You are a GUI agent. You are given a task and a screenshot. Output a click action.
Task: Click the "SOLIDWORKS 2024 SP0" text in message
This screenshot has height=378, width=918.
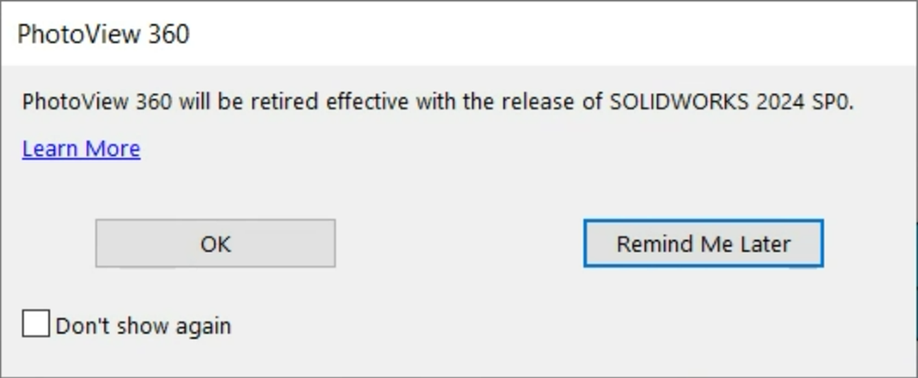click(x=731, y=102)
